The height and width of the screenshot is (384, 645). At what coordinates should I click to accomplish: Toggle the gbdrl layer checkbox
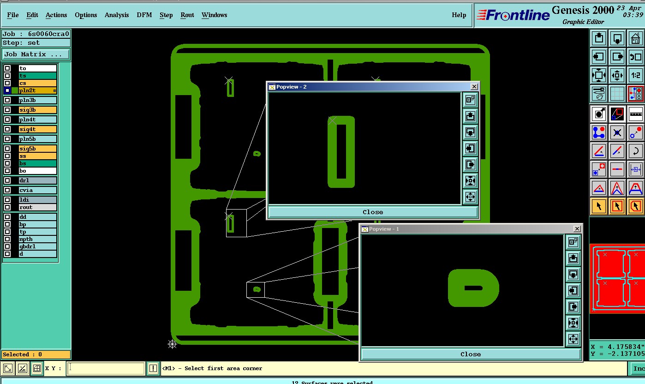tap(7, 246)
